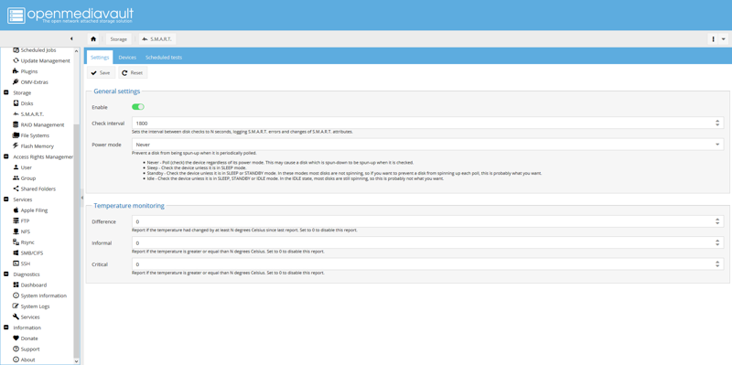732x365 pixels.
Task: Click the openmediavault logo
Action: [x=70, y=15]
